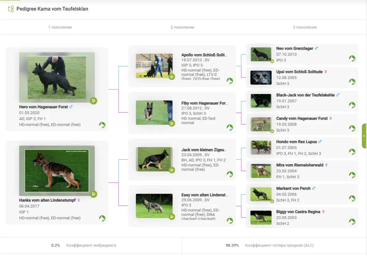
Task: Open Black-Jack von der Teufelskehle profile link
Action: click(x=305, y=95)
